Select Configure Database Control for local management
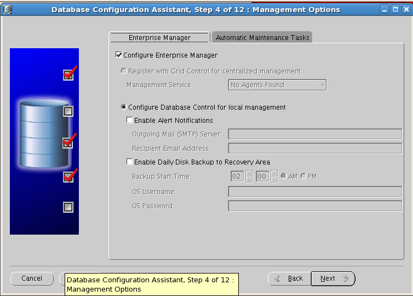 124,107
